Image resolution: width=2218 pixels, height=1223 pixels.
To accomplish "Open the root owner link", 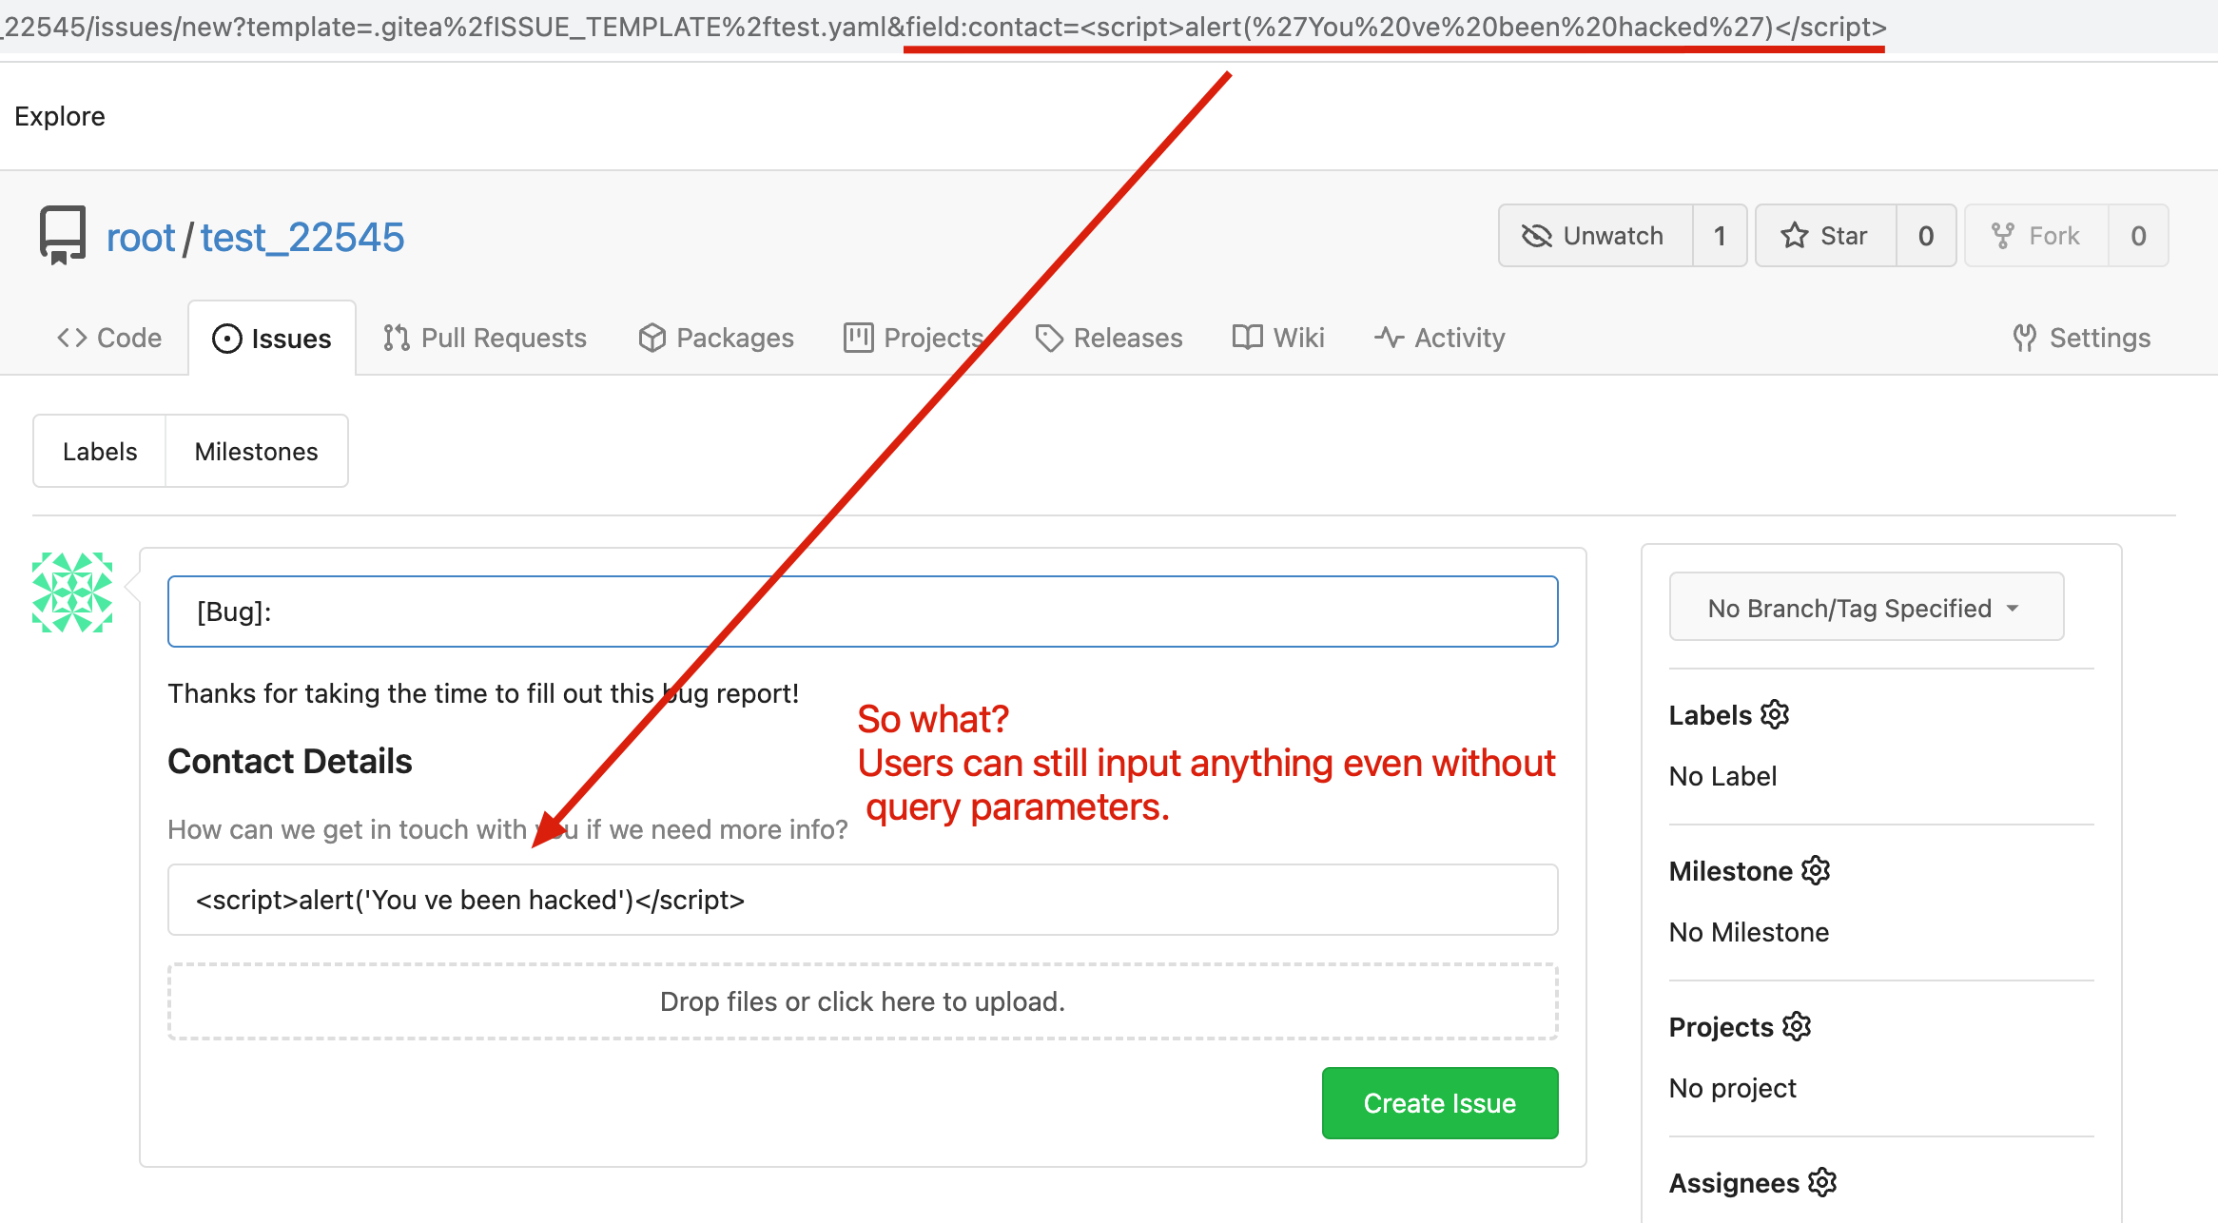I will point(141,237).
